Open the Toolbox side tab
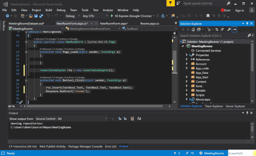 pyautogui.click(x=4, y=26)
